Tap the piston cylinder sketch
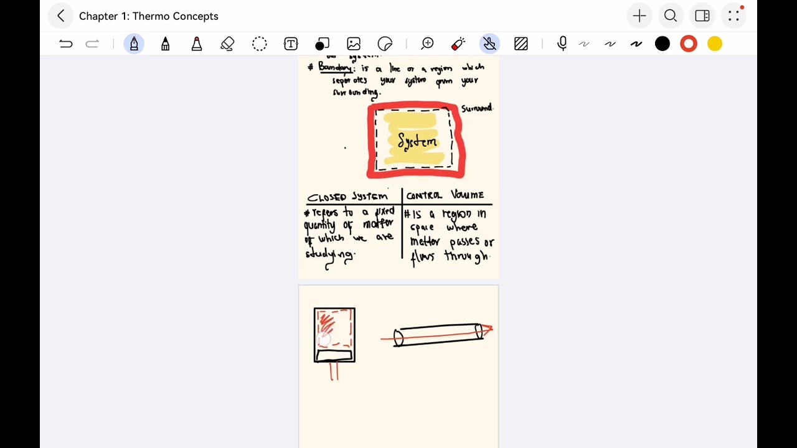 [334, 342]
